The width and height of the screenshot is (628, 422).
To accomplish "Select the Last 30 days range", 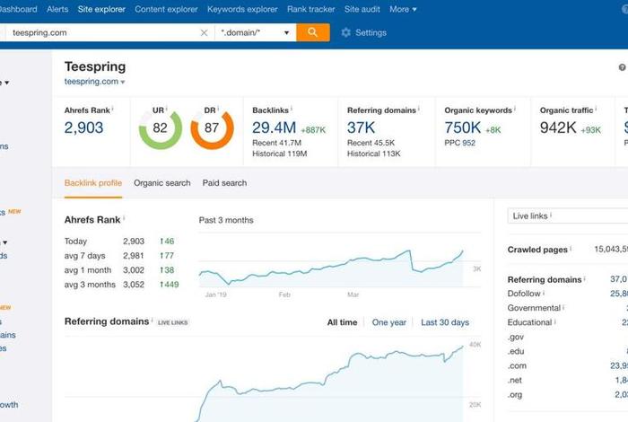I will click(445, 322).
